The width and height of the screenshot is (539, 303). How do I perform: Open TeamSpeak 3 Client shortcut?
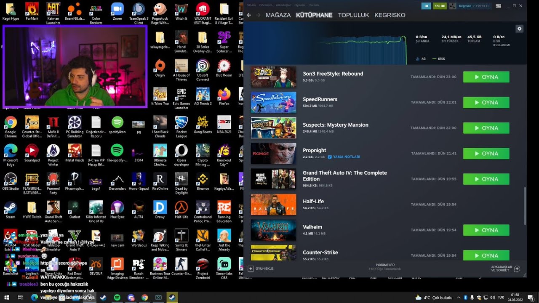[x=139, y=13]
